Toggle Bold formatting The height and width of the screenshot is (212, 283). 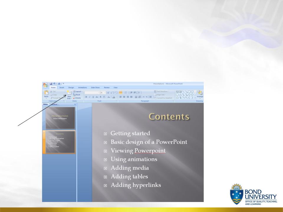[86, 97]
